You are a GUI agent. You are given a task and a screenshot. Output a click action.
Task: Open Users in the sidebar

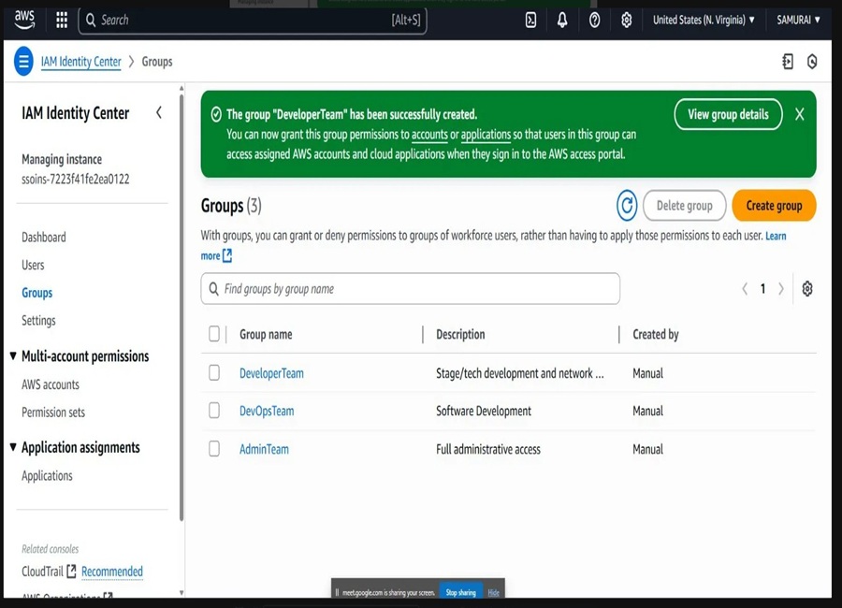(33, 265)
